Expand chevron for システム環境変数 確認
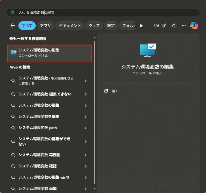The height and width of the screenshot is (193, 206). [86, 166]
